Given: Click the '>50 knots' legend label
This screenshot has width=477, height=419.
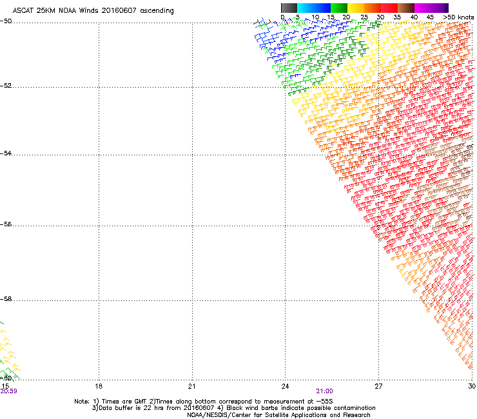Looking at the screenshot, I should (x=458, y=17).
